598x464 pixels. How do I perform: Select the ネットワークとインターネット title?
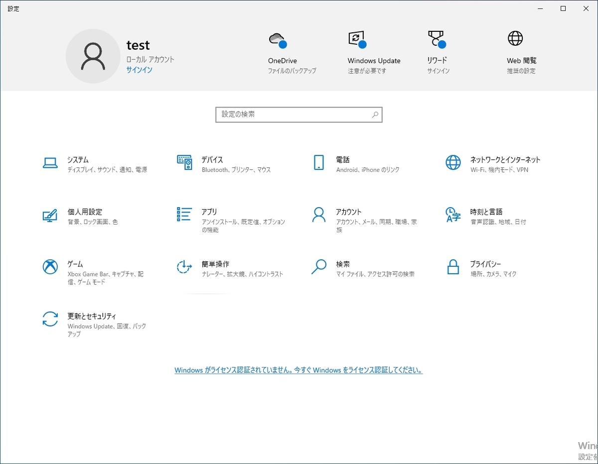tap(505, 160)
